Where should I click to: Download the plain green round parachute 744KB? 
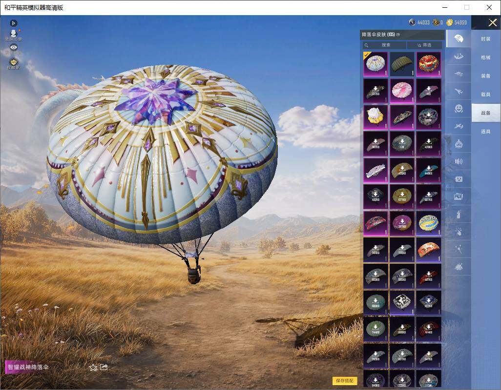point(376,329)
